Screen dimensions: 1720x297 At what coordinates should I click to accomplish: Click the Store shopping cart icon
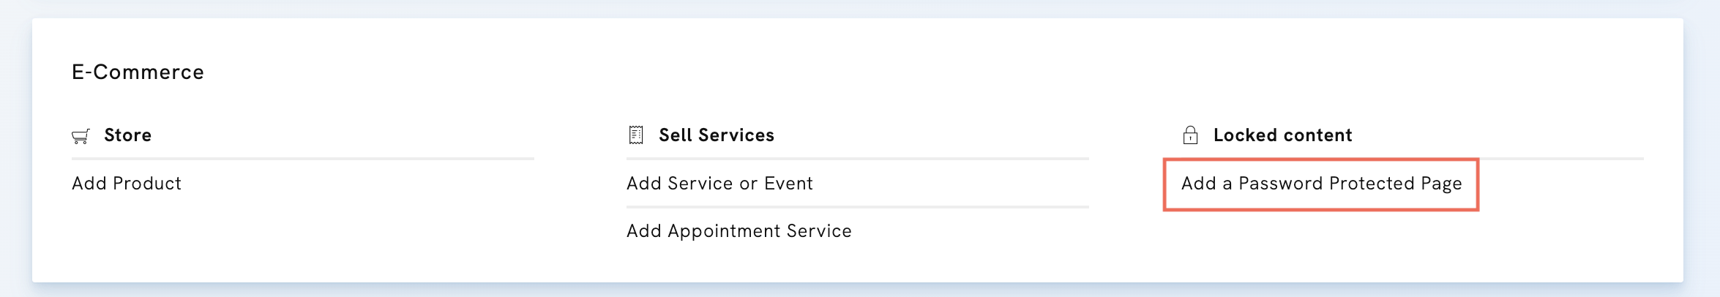point(81,136)
